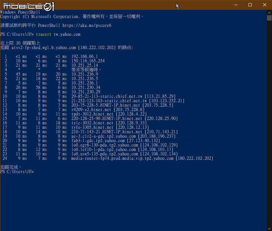The width and height of the screenshot is (272, 231).
Task: Click the 58 ms value in hop 8
Action: 41,87
